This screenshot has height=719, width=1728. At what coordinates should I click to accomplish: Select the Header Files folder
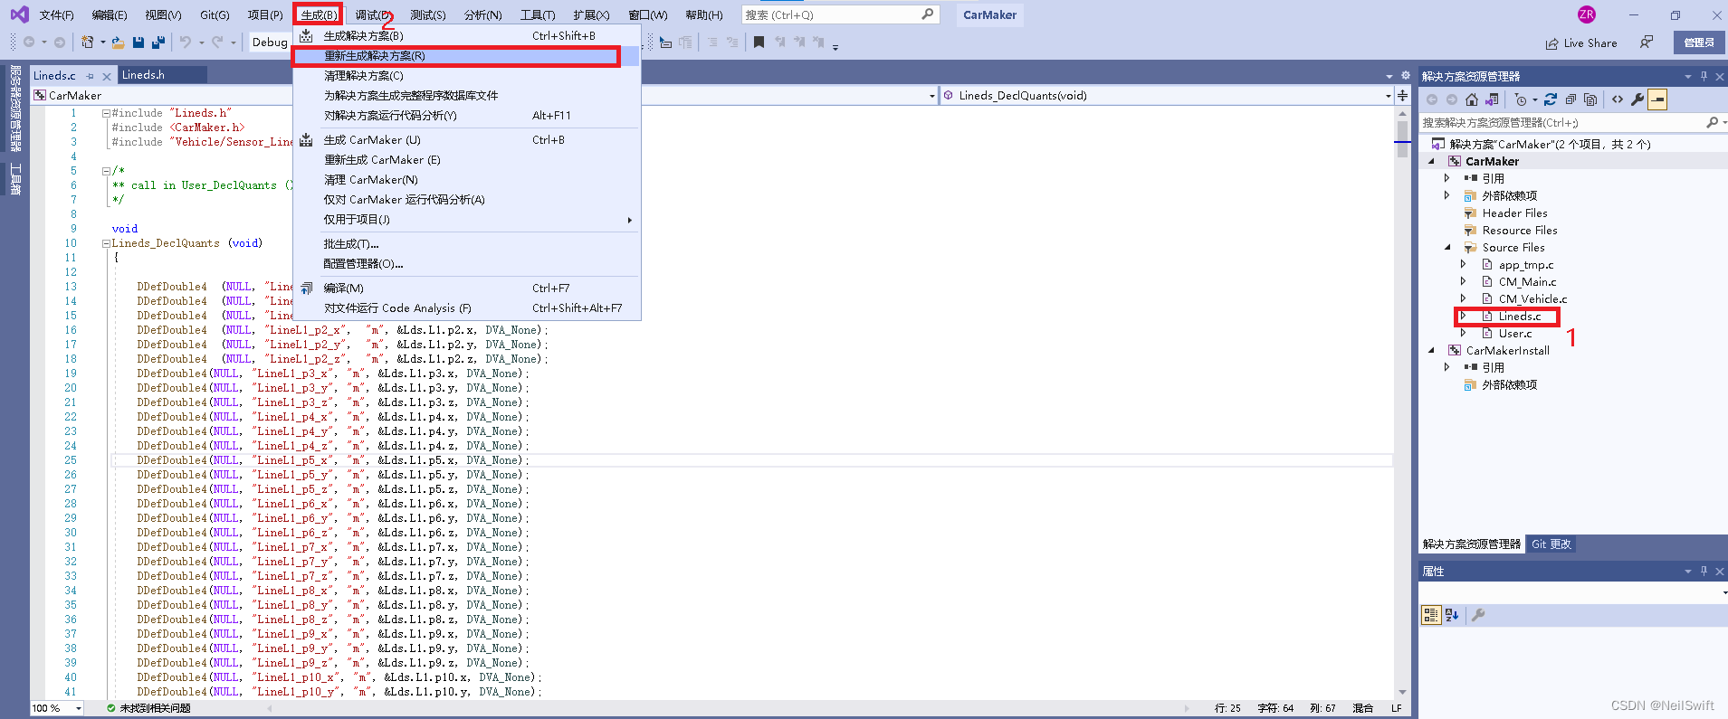1514,213
